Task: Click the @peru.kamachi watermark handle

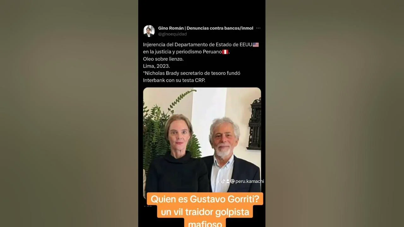Action: point(247,181)
